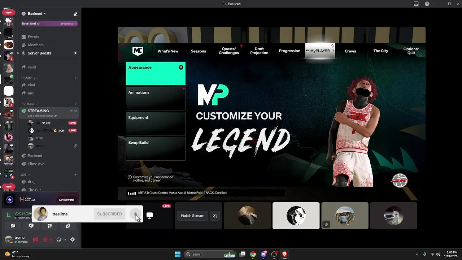This screenshot has width=462, height=260.
Task: Open user settings gear icon
Action: [73, 239]
